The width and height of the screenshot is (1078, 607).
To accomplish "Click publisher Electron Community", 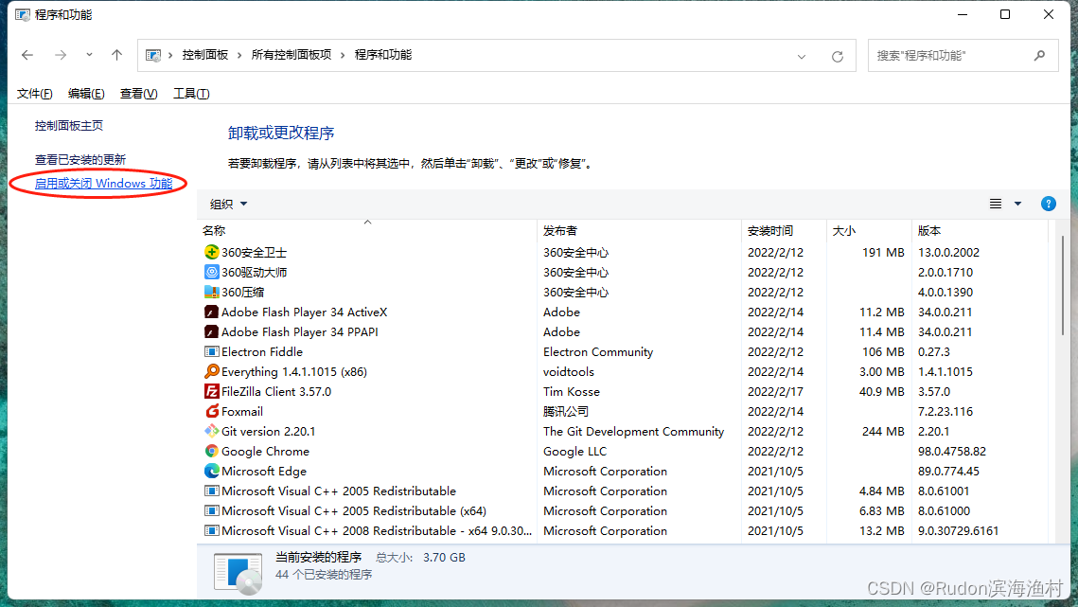I will pos(598,351).
